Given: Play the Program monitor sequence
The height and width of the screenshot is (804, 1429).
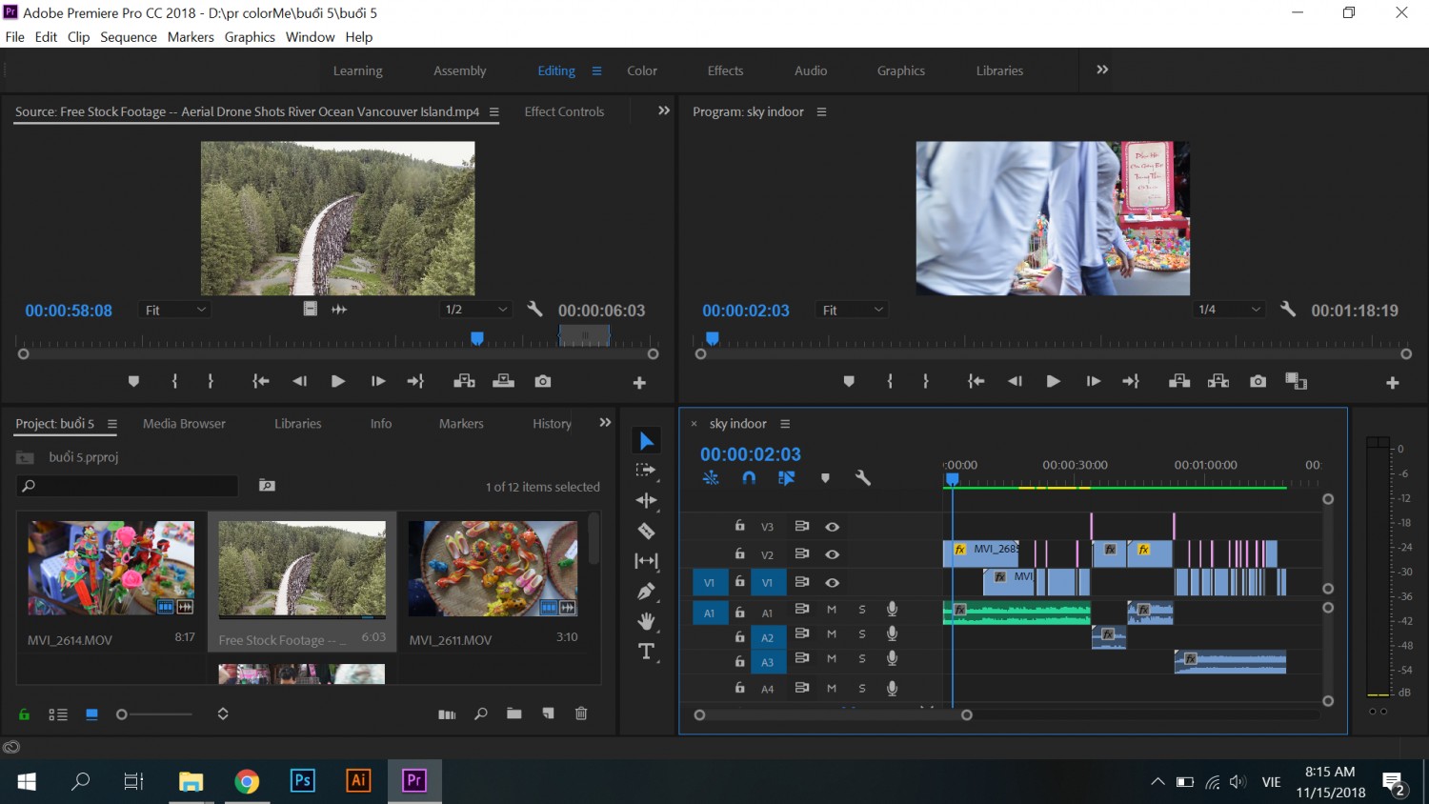Looking at the screenshot, I should (x=1053, y=381).
